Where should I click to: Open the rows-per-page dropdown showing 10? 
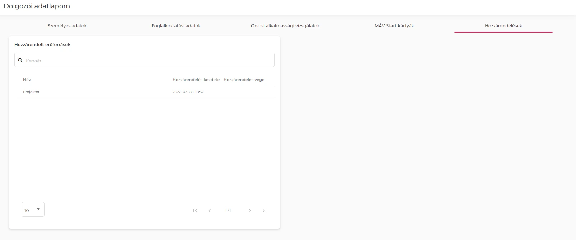[x=33, y=210]
